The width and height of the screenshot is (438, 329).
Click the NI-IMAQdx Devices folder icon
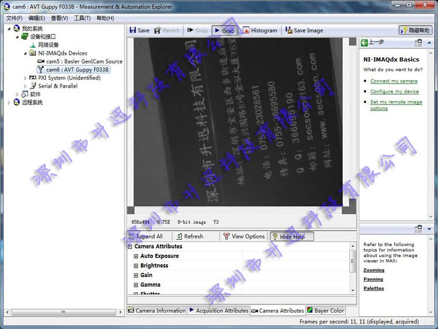33,53
